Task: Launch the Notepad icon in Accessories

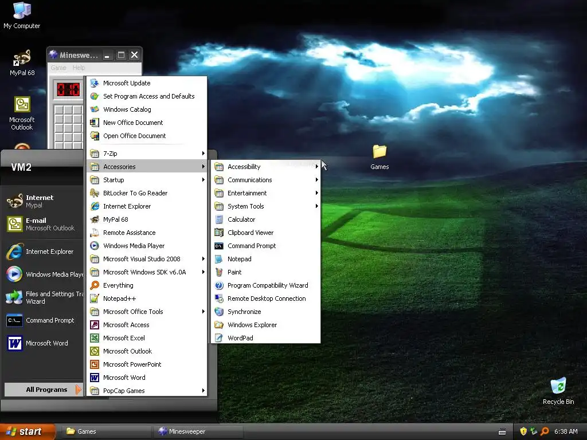Action: point(219,259)
